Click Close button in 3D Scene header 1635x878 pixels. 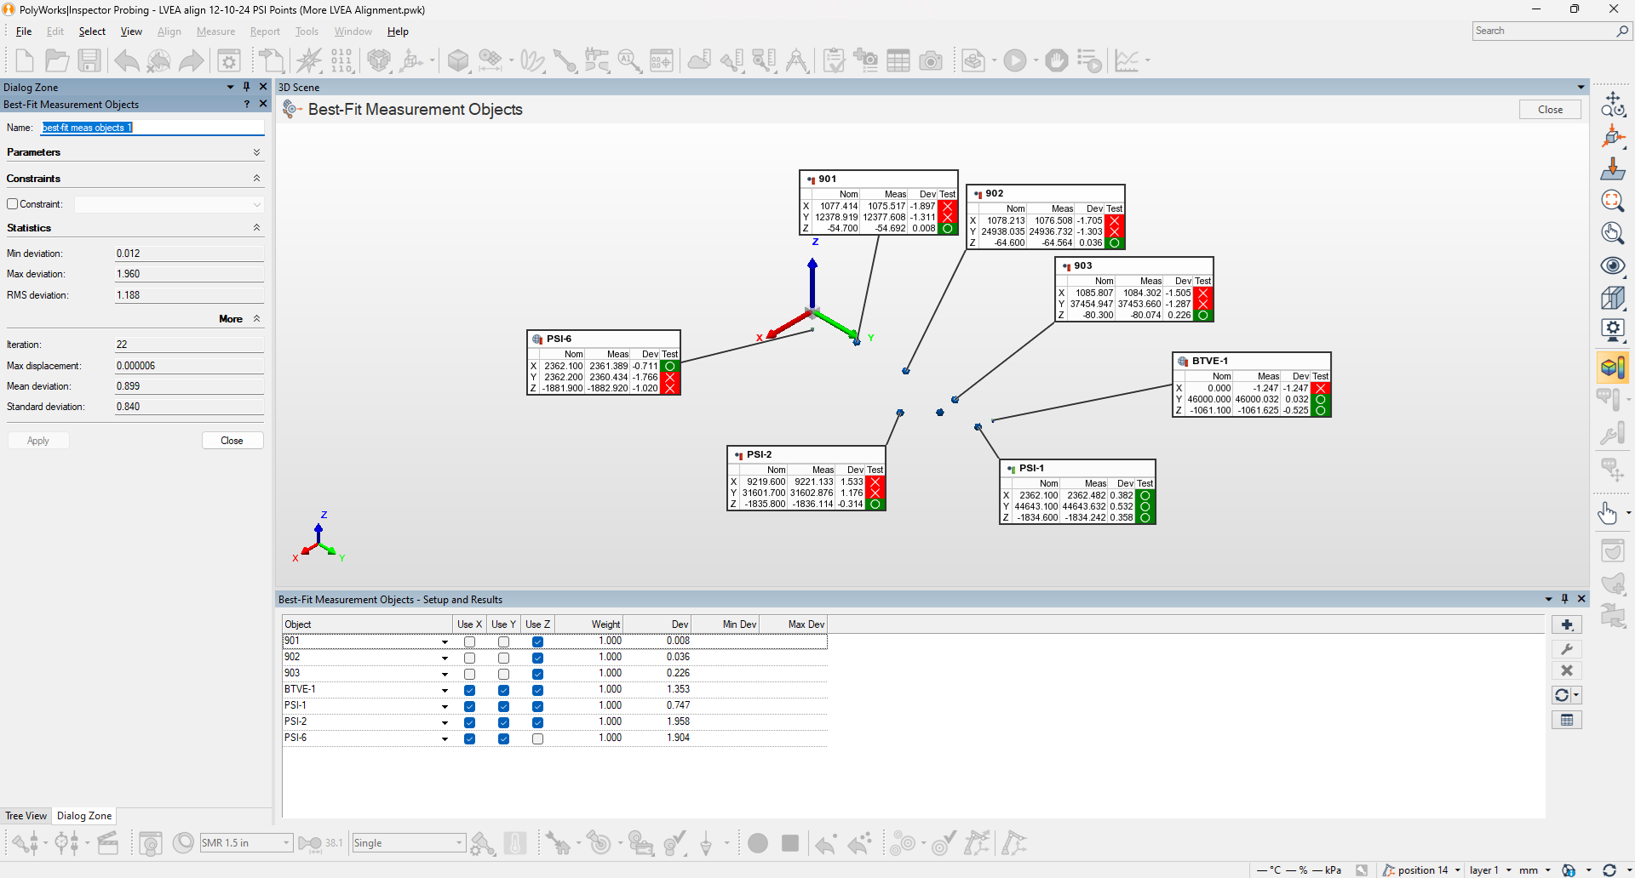(x=1550, y=110)
